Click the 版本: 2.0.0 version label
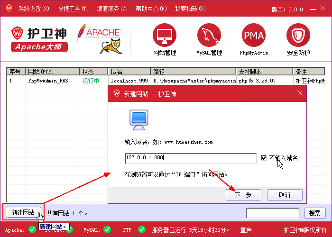332x237 pixels. coord(287,9)
